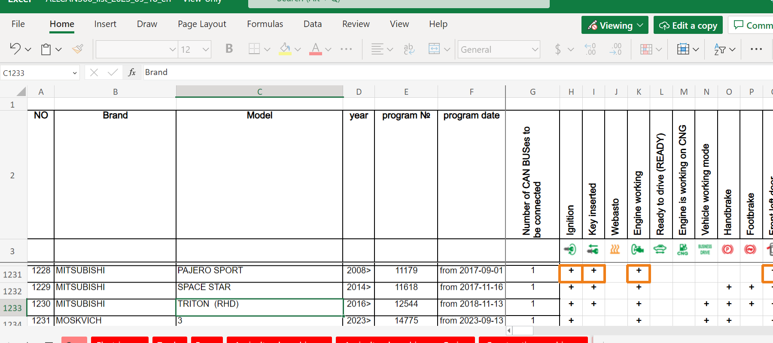This screenshot has width=773, height=343.
Task: Click the Decrease Decimal icon
Action: click(x=590, y=49)
